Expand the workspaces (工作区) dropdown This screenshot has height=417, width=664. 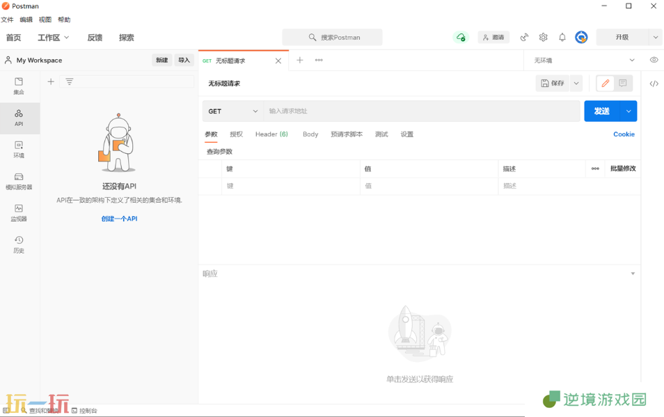(x=54, y=38)
